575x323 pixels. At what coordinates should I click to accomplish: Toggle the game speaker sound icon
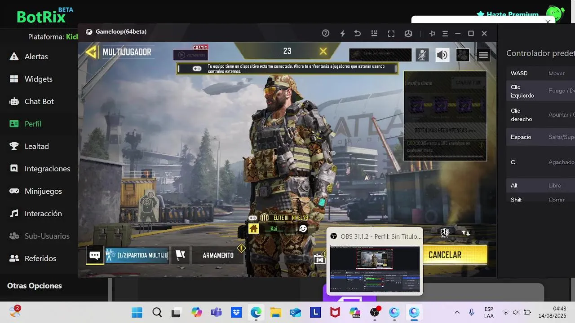point(442,55)
